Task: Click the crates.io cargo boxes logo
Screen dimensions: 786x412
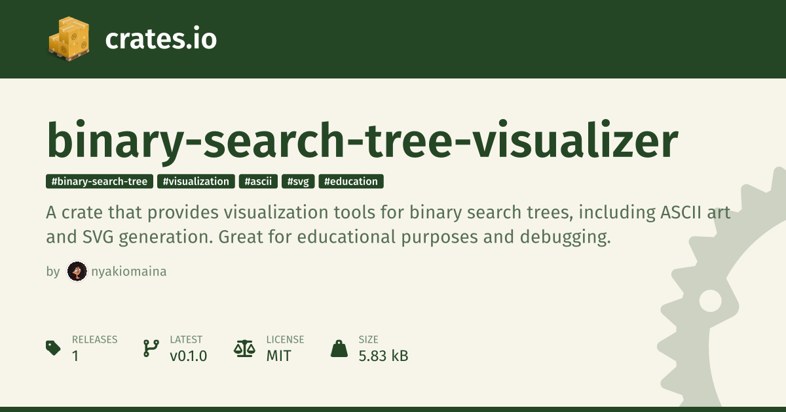Action: [x=69, y=39]
